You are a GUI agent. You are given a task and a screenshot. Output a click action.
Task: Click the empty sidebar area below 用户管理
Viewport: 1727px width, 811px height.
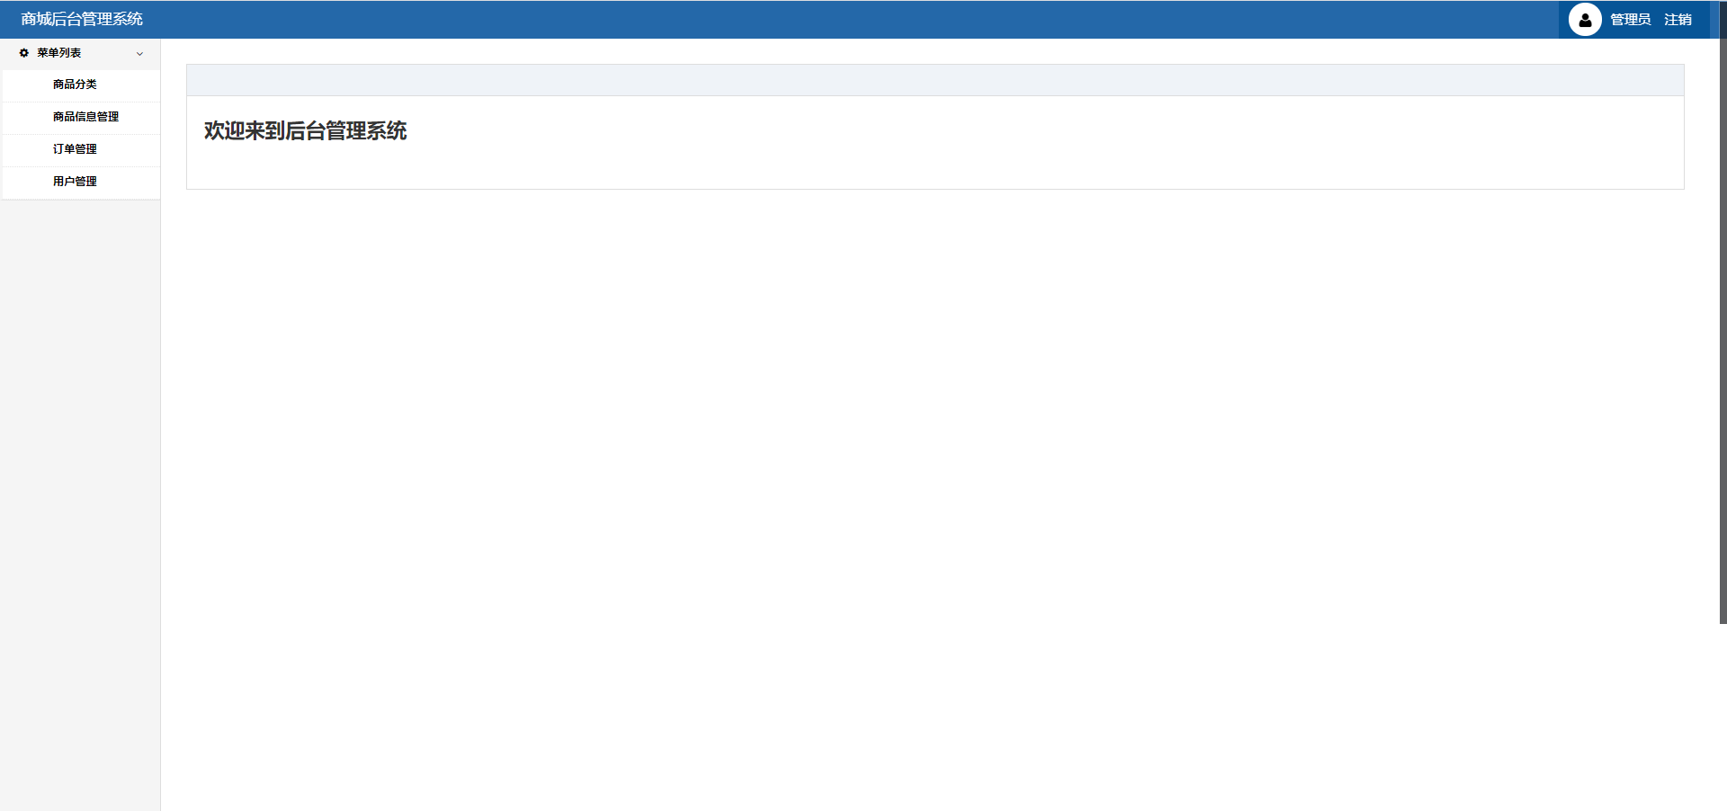80,504
